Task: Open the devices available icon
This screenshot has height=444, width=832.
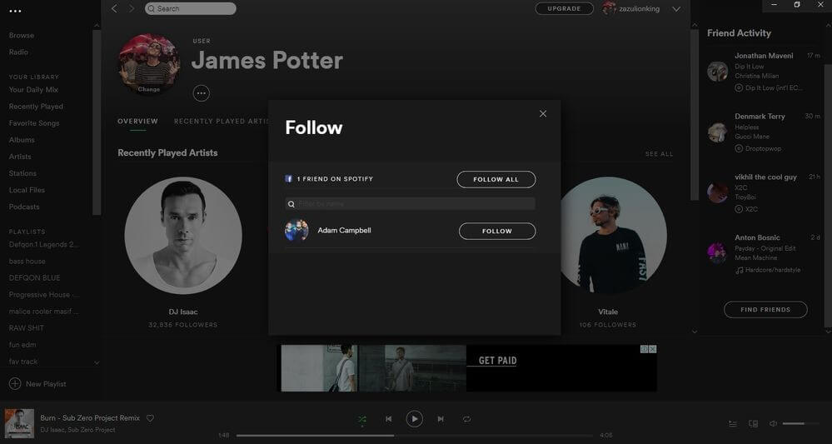Action: 753,424
